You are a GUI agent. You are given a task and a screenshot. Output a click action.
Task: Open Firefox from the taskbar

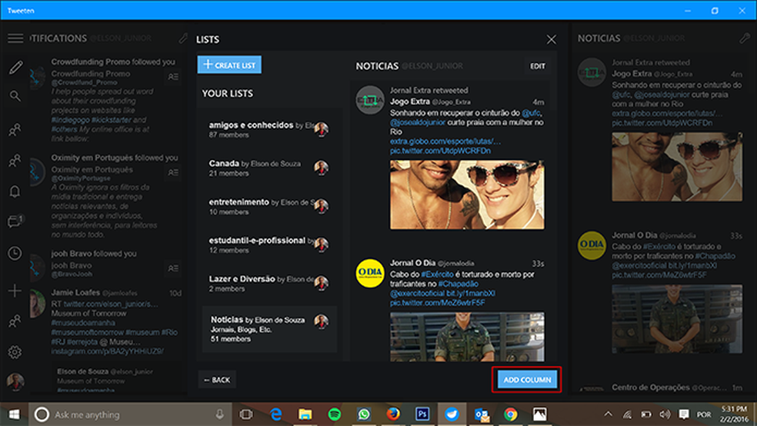(393, 414)
